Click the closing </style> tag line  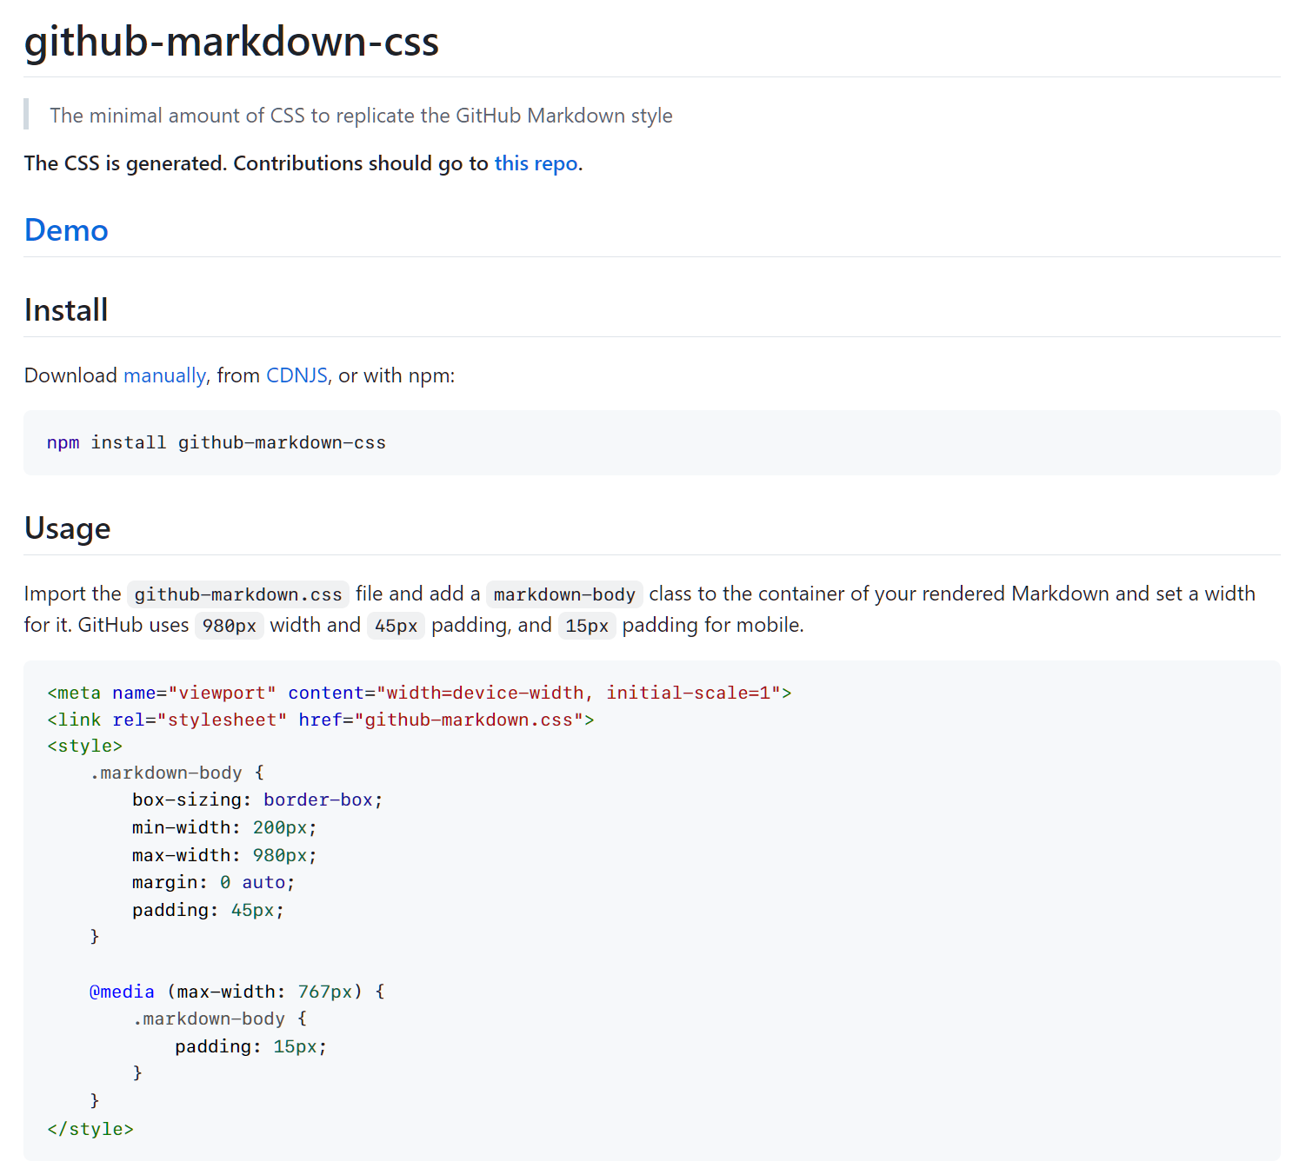[90, 1129]
